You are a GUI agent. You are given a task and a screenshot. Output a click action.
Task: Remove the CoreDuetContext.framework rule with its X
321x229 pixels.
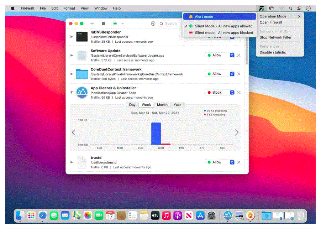pyautogui.click(x=239, y=74)
